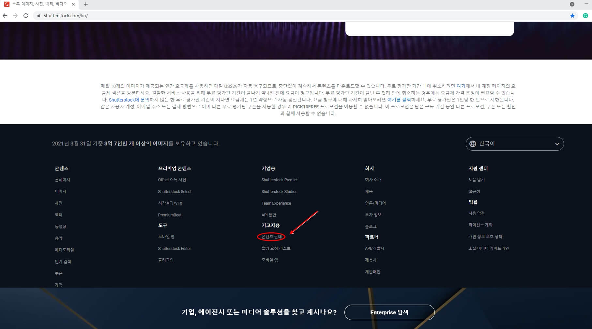The width and height of the screenshot is (592, 329).
Task: Open API/개발자 link
Action: click(374, 248)
